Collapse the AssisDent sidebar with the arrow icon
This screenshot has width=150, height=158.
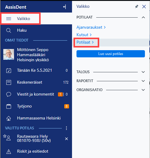(x=65, y=7)
